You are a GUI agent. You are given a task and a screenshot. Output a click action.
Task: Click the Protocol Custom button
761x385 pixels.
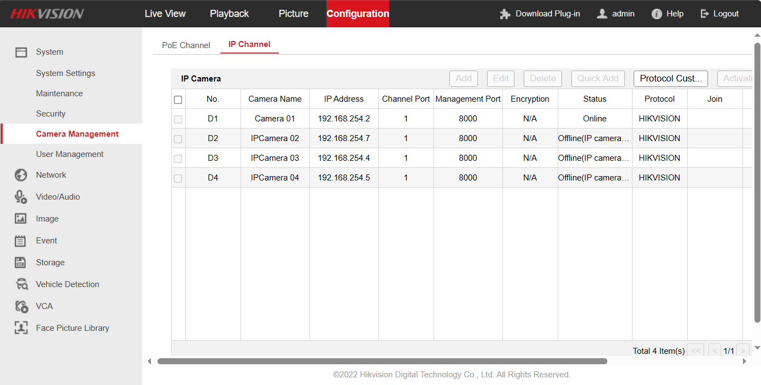(x=670, y=79)
